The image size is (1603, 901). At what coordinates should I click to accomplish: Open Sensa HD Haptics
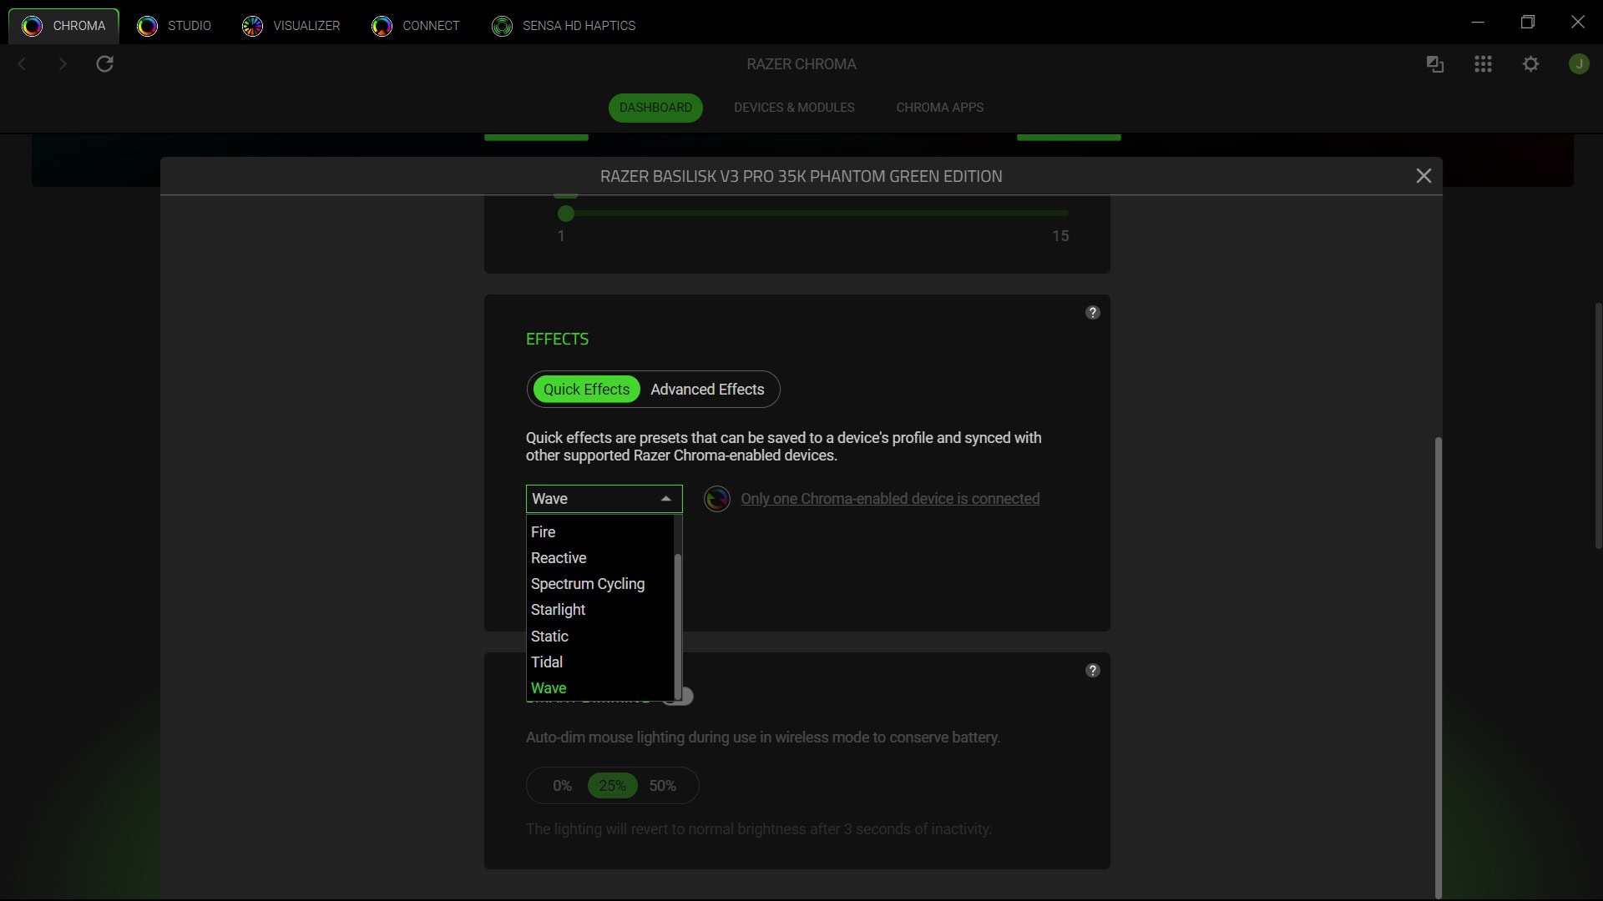click(564, 26)
